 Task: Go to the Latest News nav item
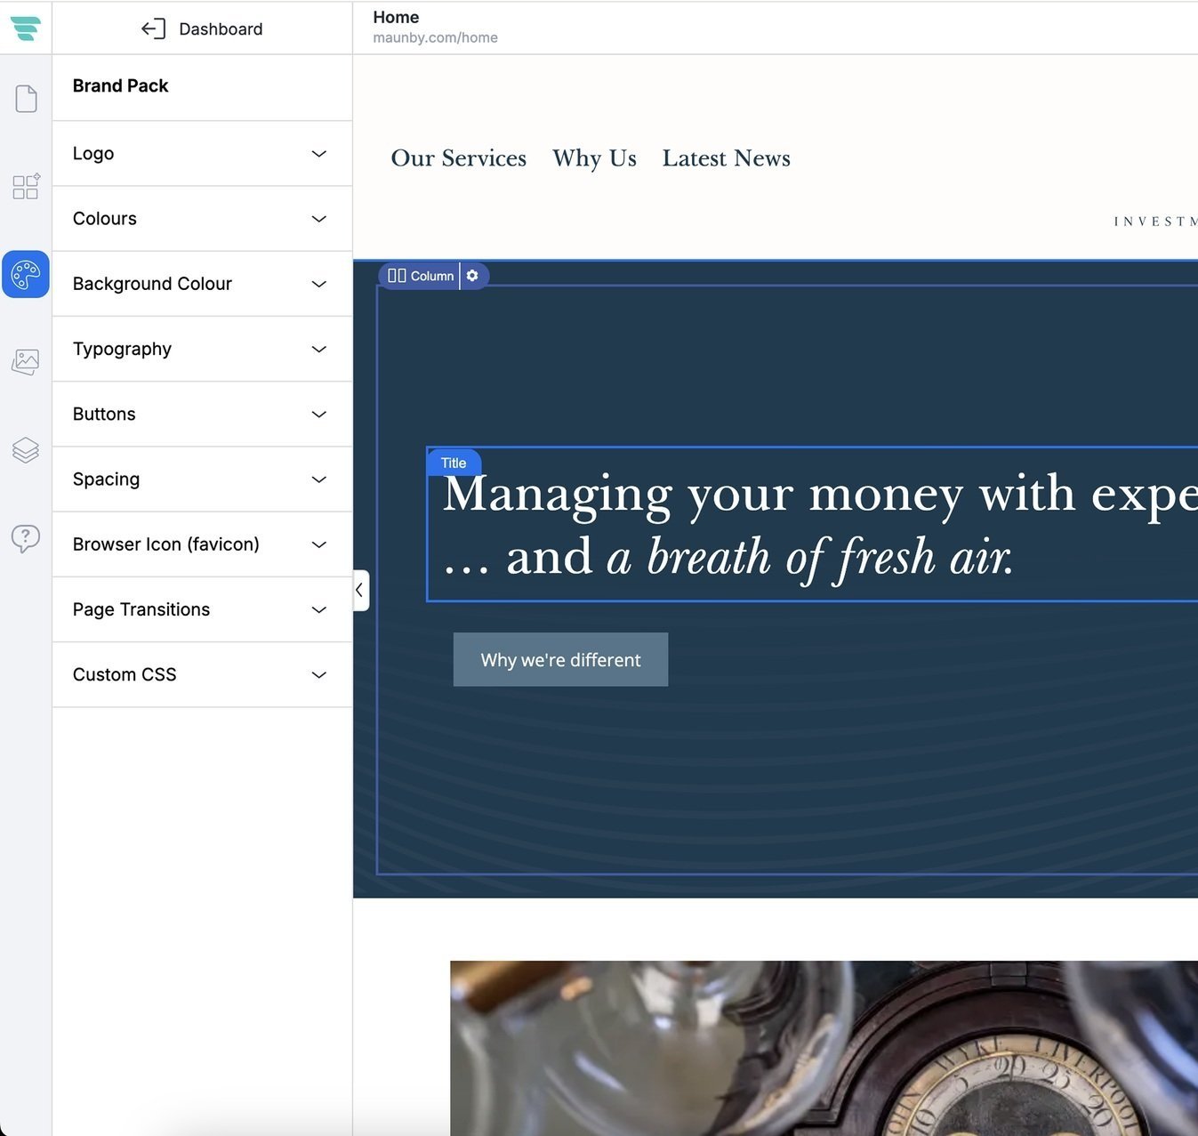click(x=727, y=158)
